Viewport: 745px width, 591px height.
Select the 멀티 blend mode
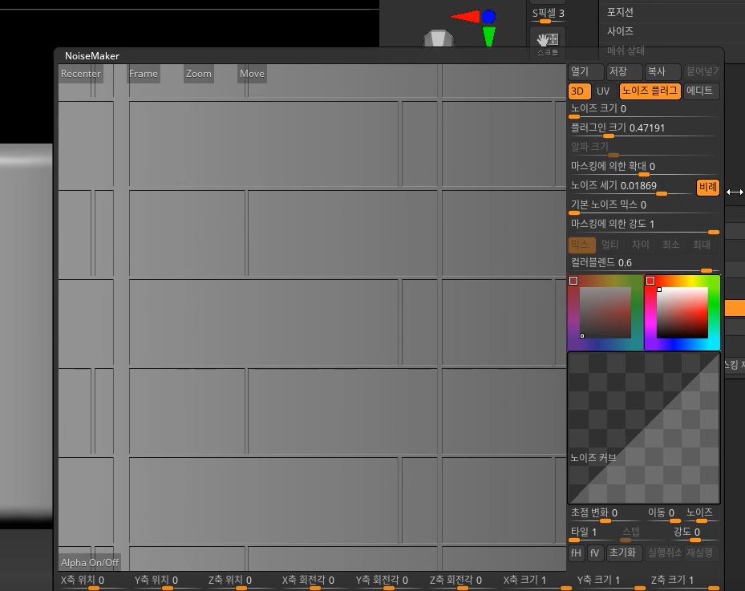pos(610,245)
